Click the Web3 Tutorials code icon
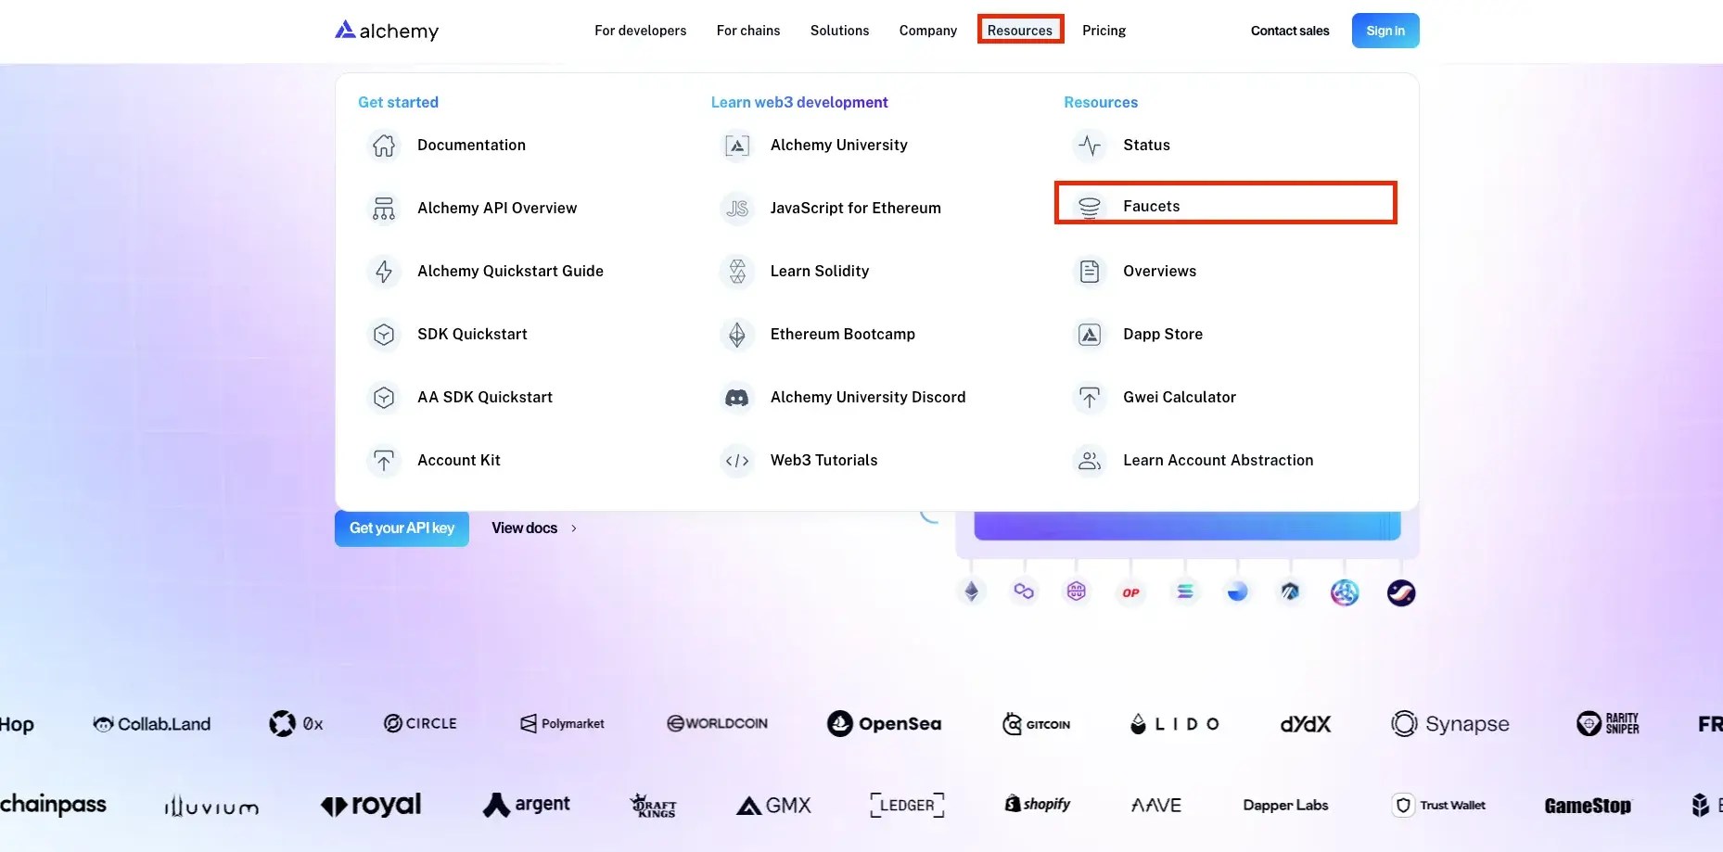Viewport: 1723px width, 852px height. pos(736,460)
